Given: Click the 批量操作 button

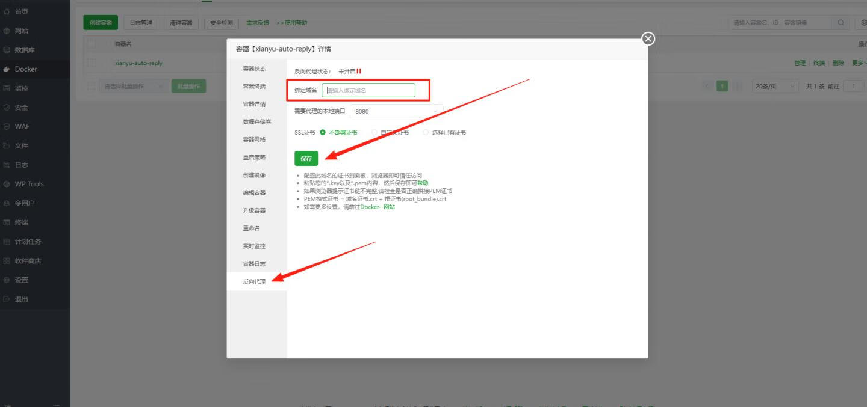Looking at the screenshot, I should coord(188,86).
